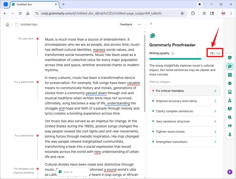Open the reader persona sidebar icon
236x179 pixels.
click(230, 100)
